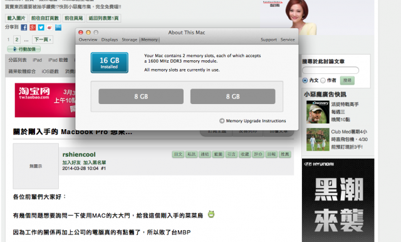Open the 蘋果軟體綜合 forum section

pyautogui.click(x=22, y=71)
